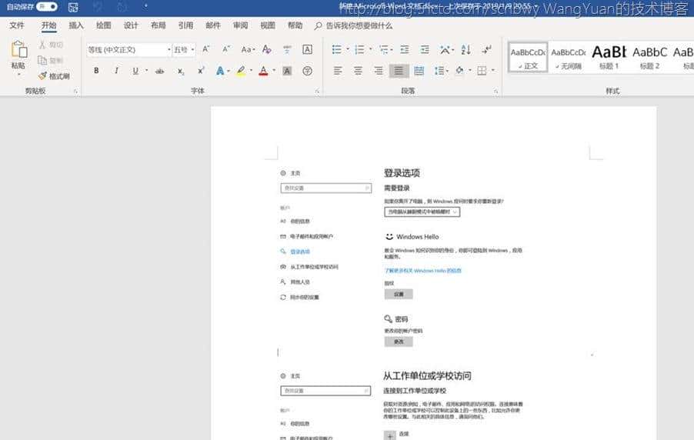Click the center alignment icon
694x440 pixels.
pos(358,70)
